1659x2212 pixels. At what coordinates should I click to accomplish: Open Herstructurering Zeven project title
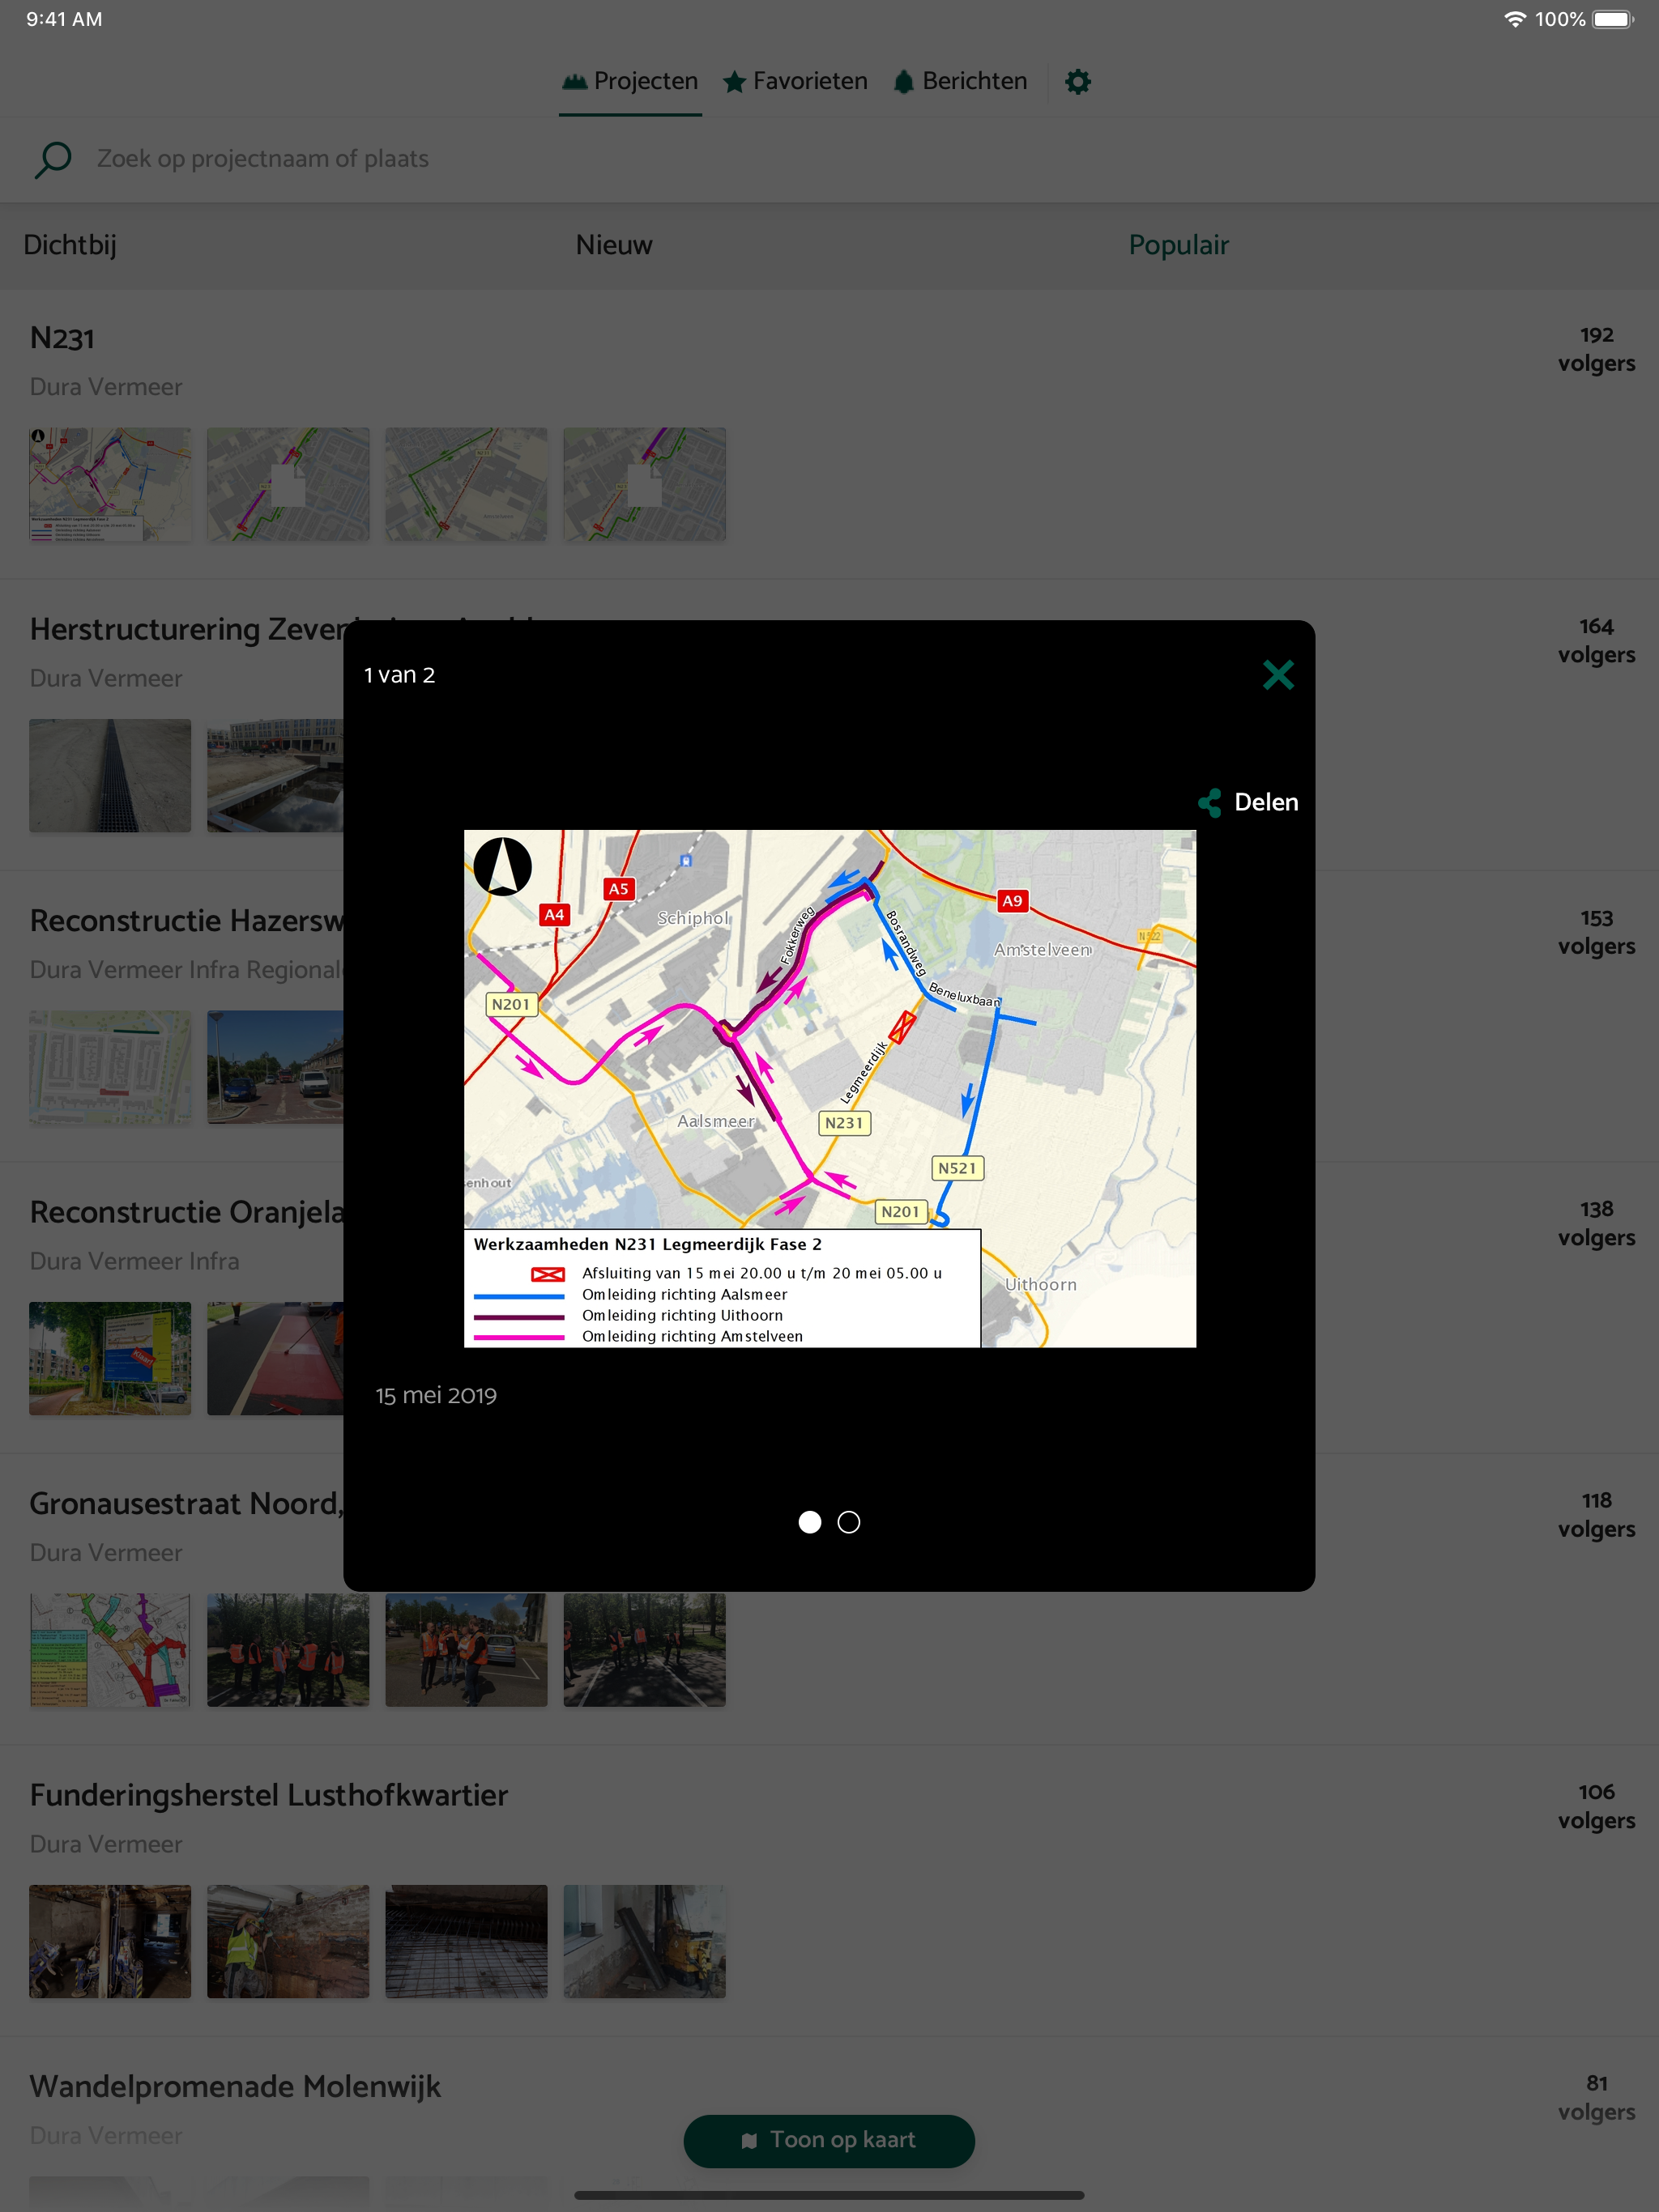coord(186,629)
